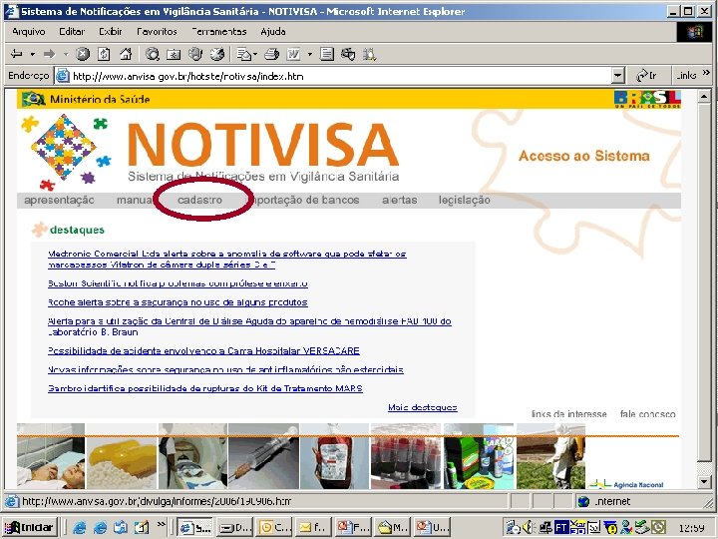Viewport: 718px width, 539px height.
Task: Click the Ir (Go) button
Action: pos(646,75)
